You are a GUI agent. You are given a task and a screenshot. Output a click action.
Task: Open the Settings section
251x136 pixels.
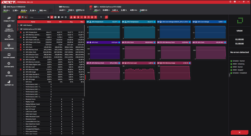[x=9, y=74]
